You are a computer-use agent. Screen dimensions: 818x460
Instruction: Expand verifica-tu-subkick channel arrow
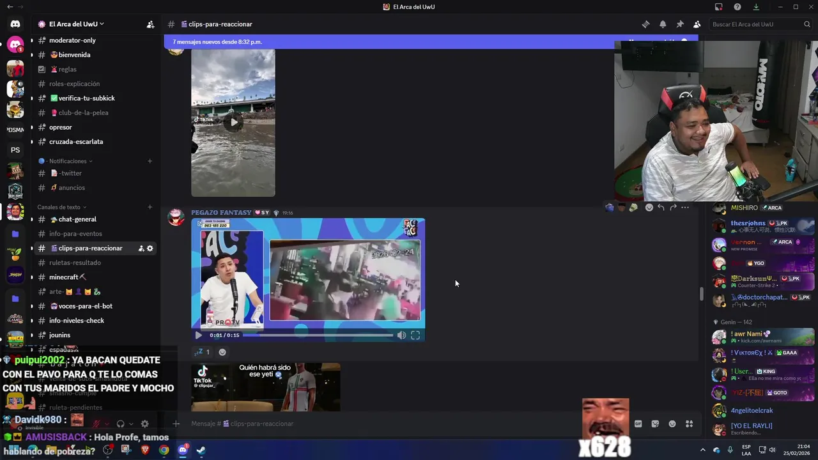(31, 98)
